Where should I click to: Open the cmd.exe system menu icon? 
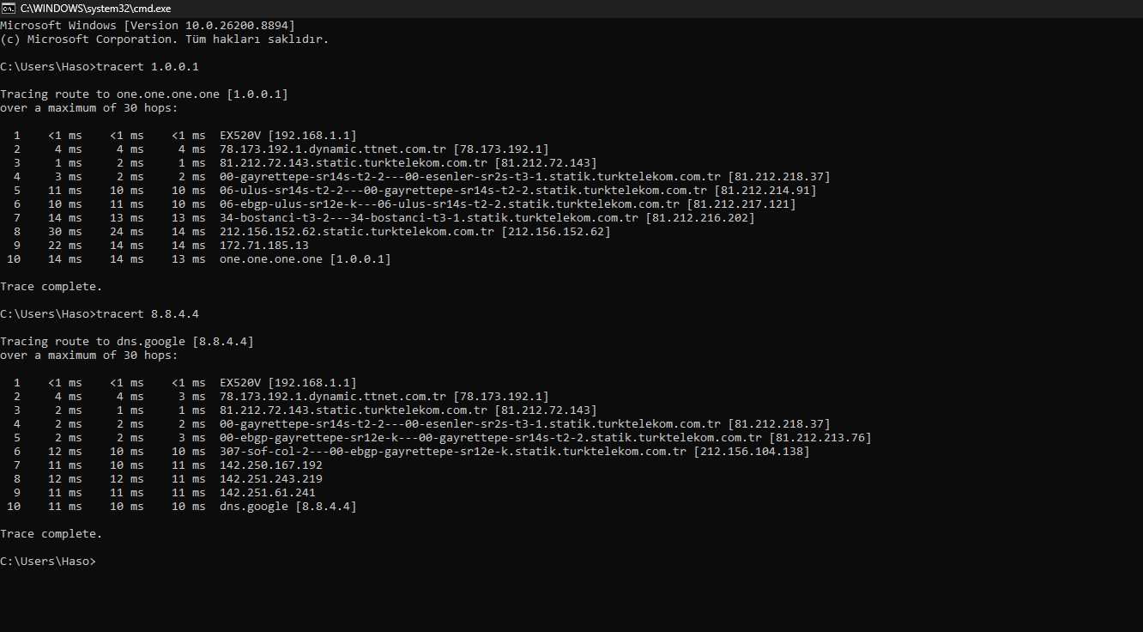[9, 8]
